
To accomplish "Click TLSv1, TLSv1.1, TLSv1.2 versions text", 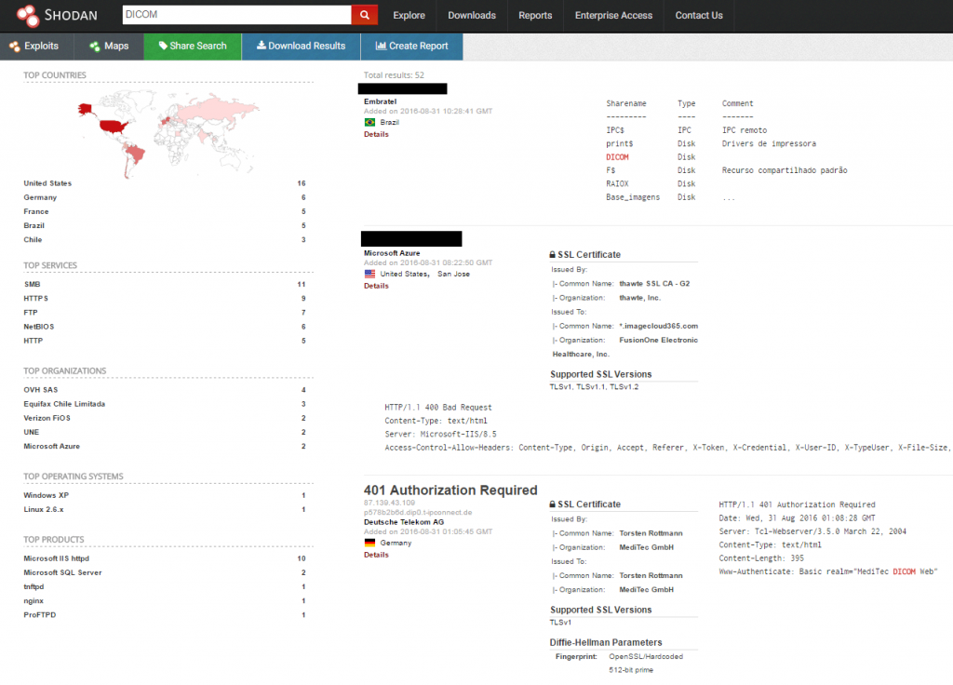I will [594, 386].
